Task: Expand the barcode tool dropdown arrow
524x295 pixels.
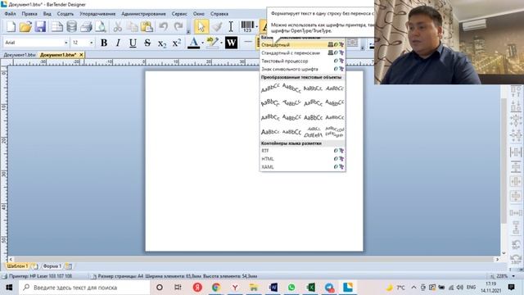Action: click(x=256, y=26)
